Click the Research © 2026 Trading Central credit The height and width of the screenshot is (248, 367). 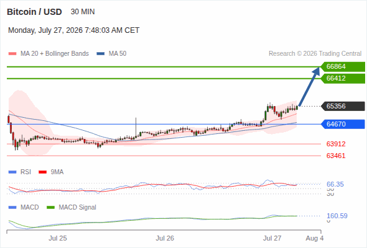point(315,54)
